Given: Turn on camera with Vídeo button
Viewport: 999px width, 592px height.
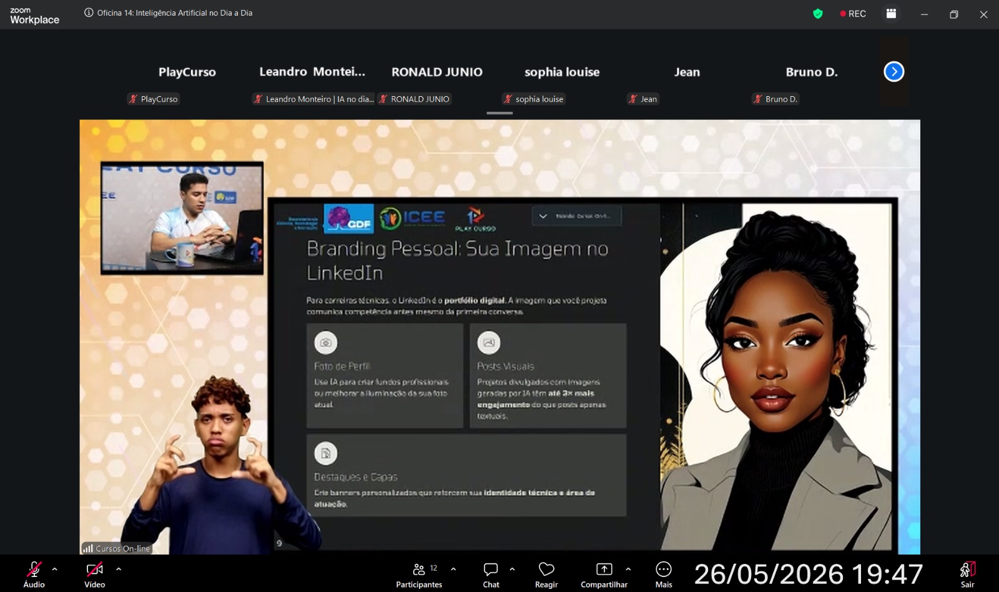Looking at the screenshot, I should click(95, 575).
